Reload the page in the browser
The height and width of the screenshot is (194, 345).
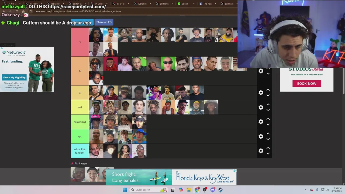click(x=16, y=11)
